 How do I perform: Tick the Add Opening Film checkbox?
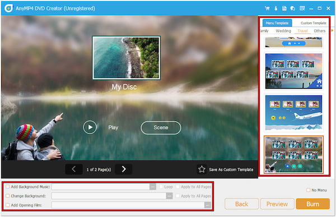pos(8,205)
